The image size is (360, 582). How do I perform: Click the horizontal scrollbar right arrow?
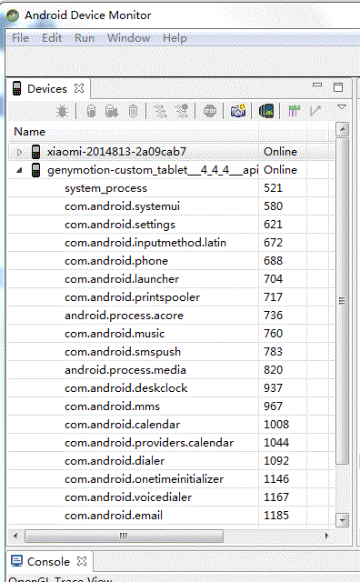pos(327,536)
